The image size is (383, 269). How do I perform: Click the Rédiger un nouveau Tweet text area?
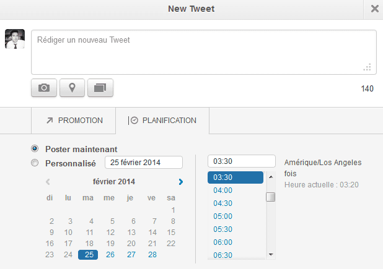pos(204,52)
